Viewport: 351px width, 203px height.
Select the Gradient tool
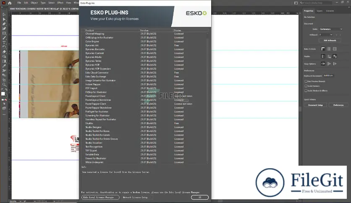point(4,61)
